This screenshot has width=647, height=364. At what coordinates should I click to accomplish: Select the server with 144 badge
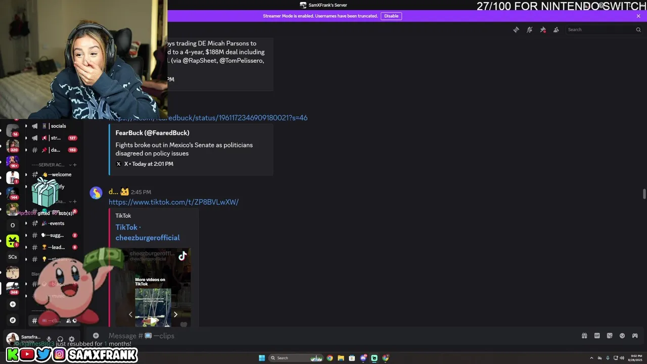point(13,193)
